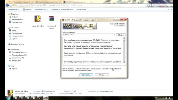Click the winrar-x64-540ru details pane icon
The height and width of the screenshot is (100, 178).
point(10,92)
